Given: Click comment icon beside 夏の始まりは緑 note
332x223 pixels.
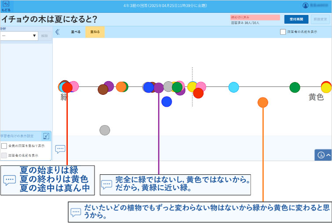Looking at the screenshot, I should tap(9, 180).
